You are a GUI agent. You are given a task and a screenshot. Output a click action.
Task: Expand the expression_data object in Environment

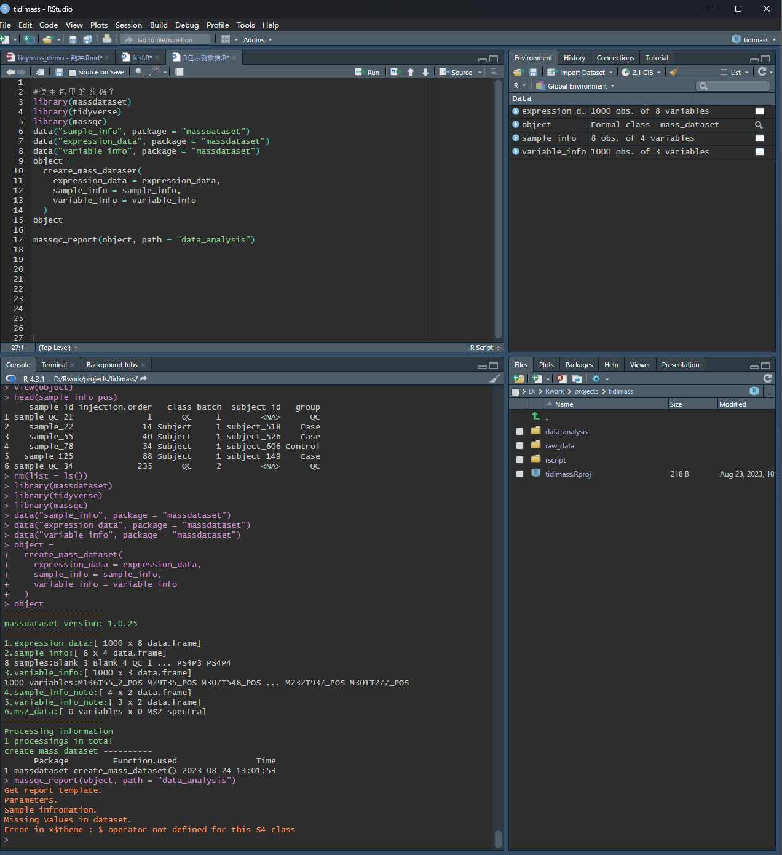515,111
